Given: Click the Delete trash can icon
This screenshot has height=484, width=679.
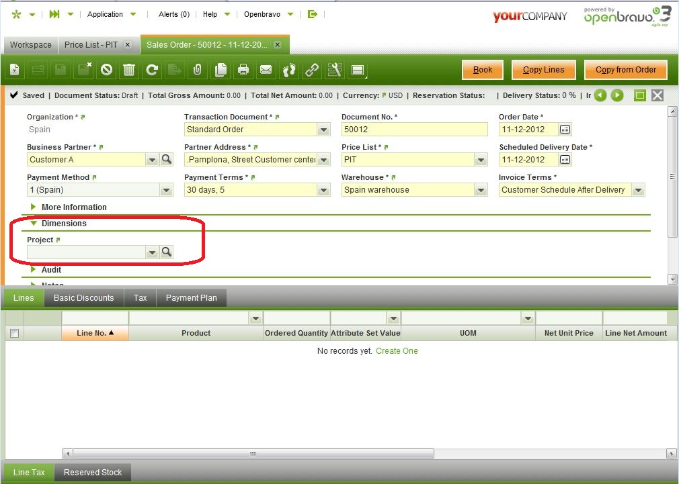Looking at the screenshot, I should 129,70.
